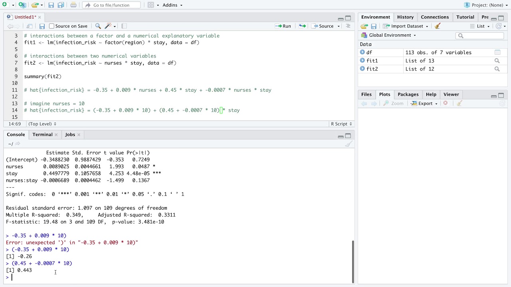Open the Project: (None) menu
This screenshot has width=511, height=287.
coord(485,5)
